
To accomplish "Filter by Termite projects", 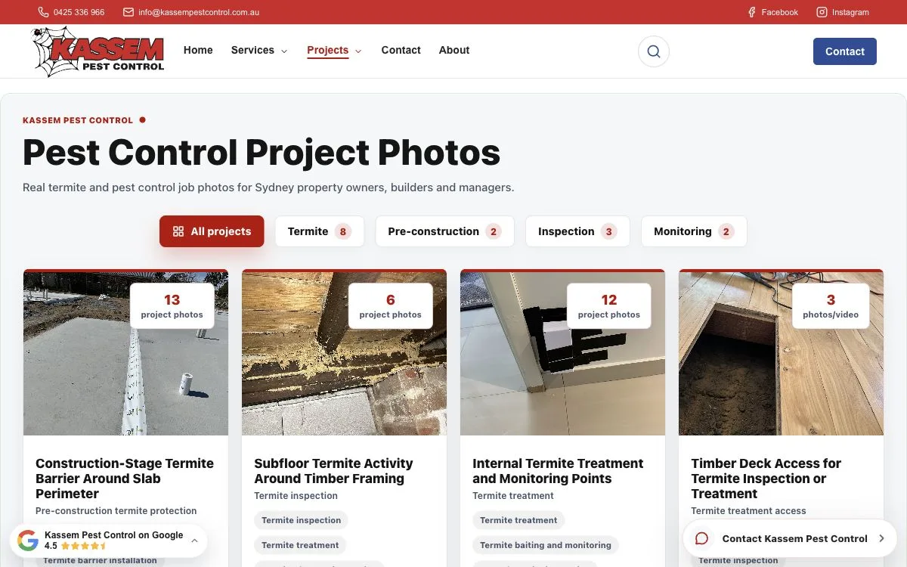I will click(x=319, y=231).
